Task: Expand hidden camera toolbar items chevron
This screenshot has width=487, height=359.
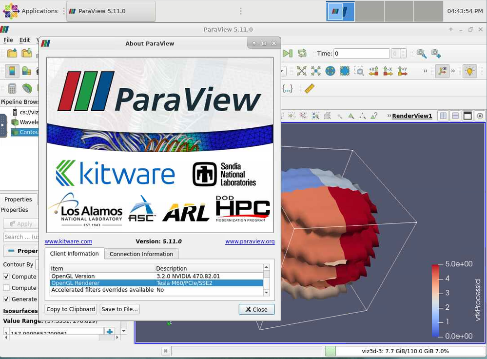Action: click(425, 71)
